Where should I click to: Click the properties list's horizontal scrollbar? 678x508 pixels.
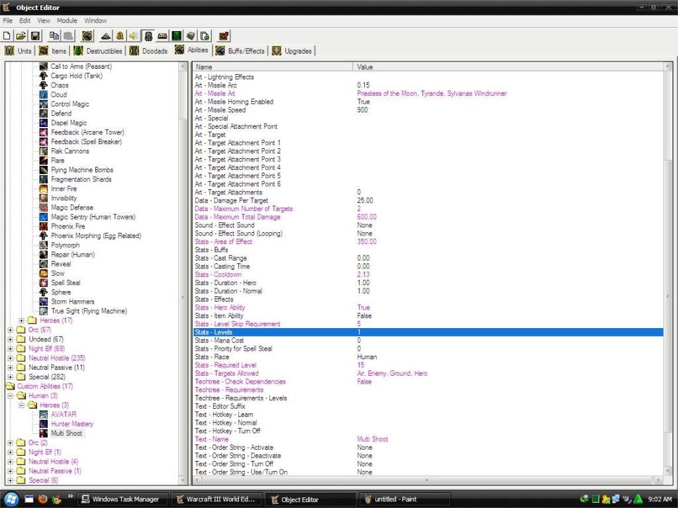(x=428, y=480)
